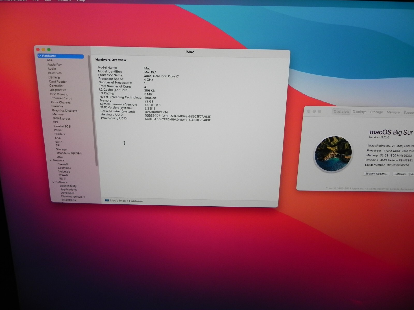The height and width of the screenshot is (310, 414).
Task: Click Version 11.7.10 text in About This Mac
Action: coord(379,137)
